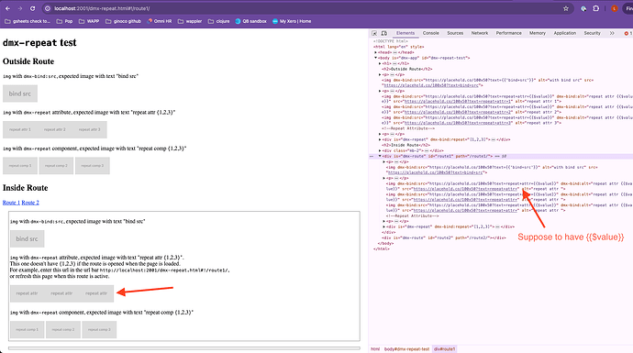The image size is (633, 353).
Task: Select the closing /body tag row
Action: tap(385, 243)
